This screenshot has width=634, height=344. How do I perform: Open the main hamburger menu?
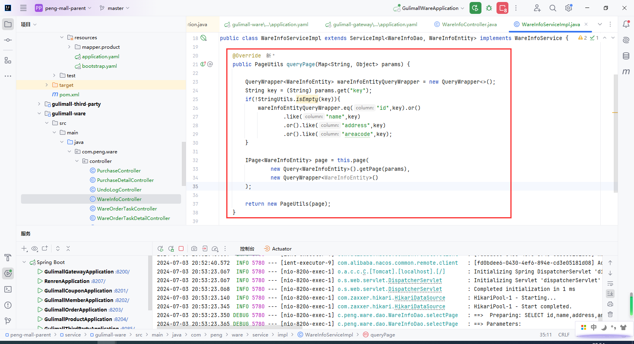click(x=23, y=8)
